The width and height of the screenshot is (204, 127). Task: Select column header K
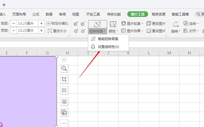click(x=128, y=53)
